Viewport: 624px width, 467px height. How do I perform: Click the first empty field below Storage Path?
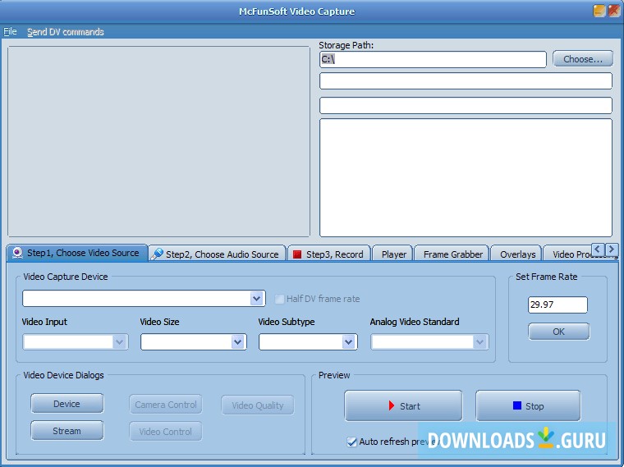[466, 81]
